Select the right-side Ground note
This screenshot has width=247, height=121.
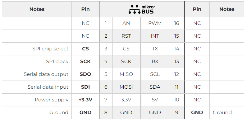click(x=222, y=113)
